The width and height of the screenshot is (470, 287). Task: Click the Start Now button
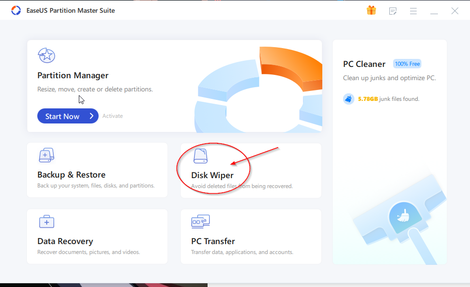[68, 116]
